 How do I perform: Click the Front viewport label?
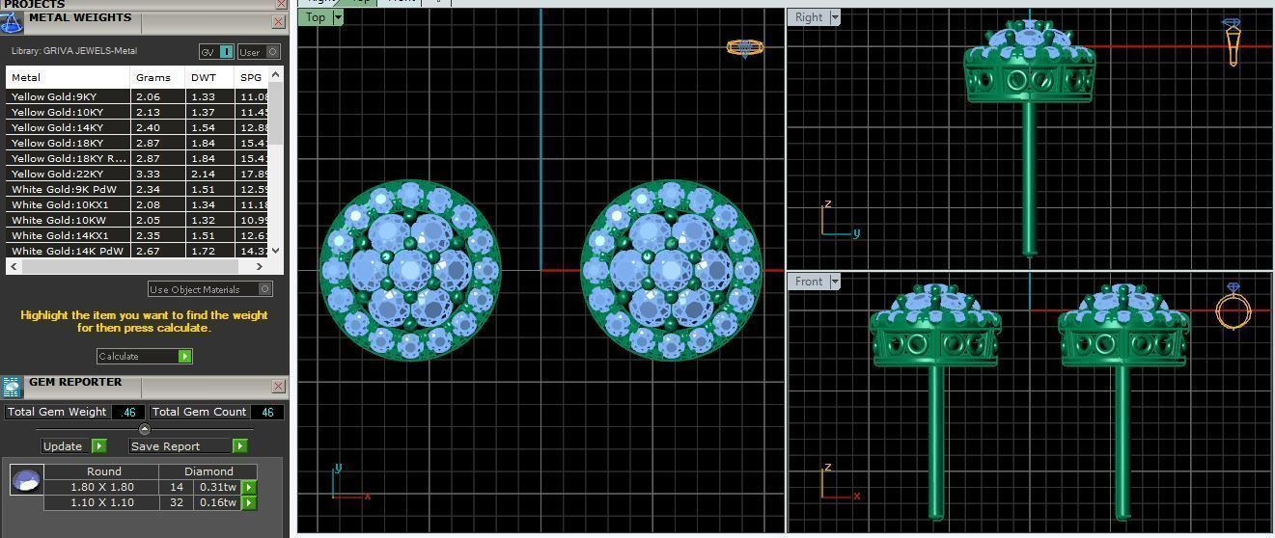[809, 282]
